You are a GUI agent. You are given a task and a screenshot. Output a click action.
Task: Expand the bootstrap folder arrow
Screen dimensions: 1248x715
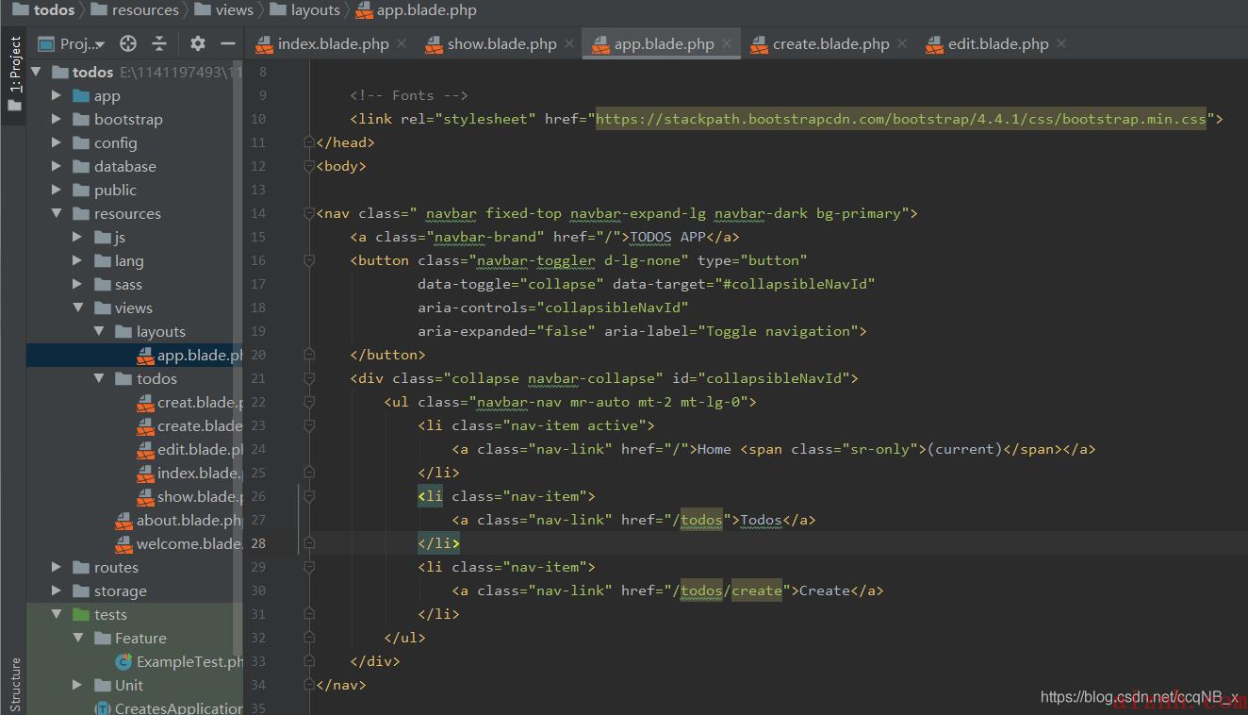(57, 119)
